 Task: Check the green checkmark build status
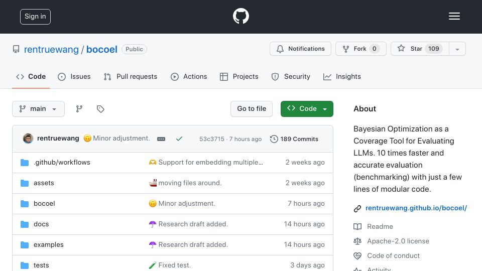click(x=179, y=139)
